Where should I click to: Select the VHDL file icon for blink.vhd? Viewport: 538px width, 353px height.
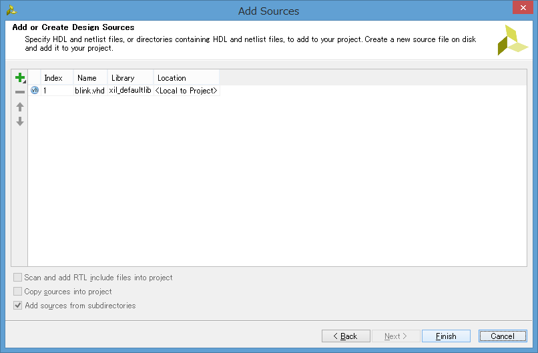(35, 90)
